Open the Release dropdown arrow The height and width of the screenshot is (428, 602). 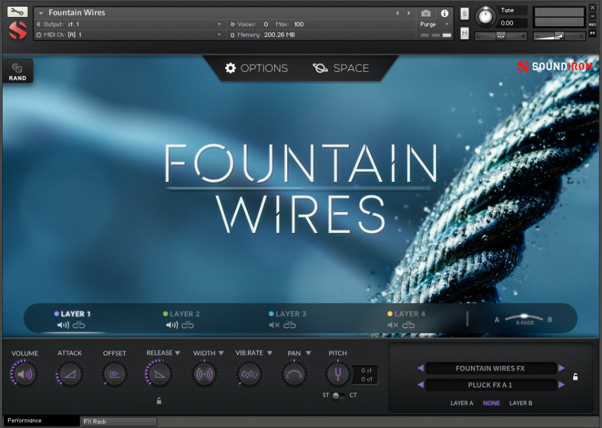click(x=177, y=353)
